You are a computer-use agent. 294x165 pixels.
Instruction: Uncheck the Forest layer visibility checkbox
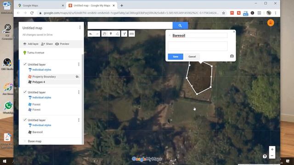tap(25, 92)
